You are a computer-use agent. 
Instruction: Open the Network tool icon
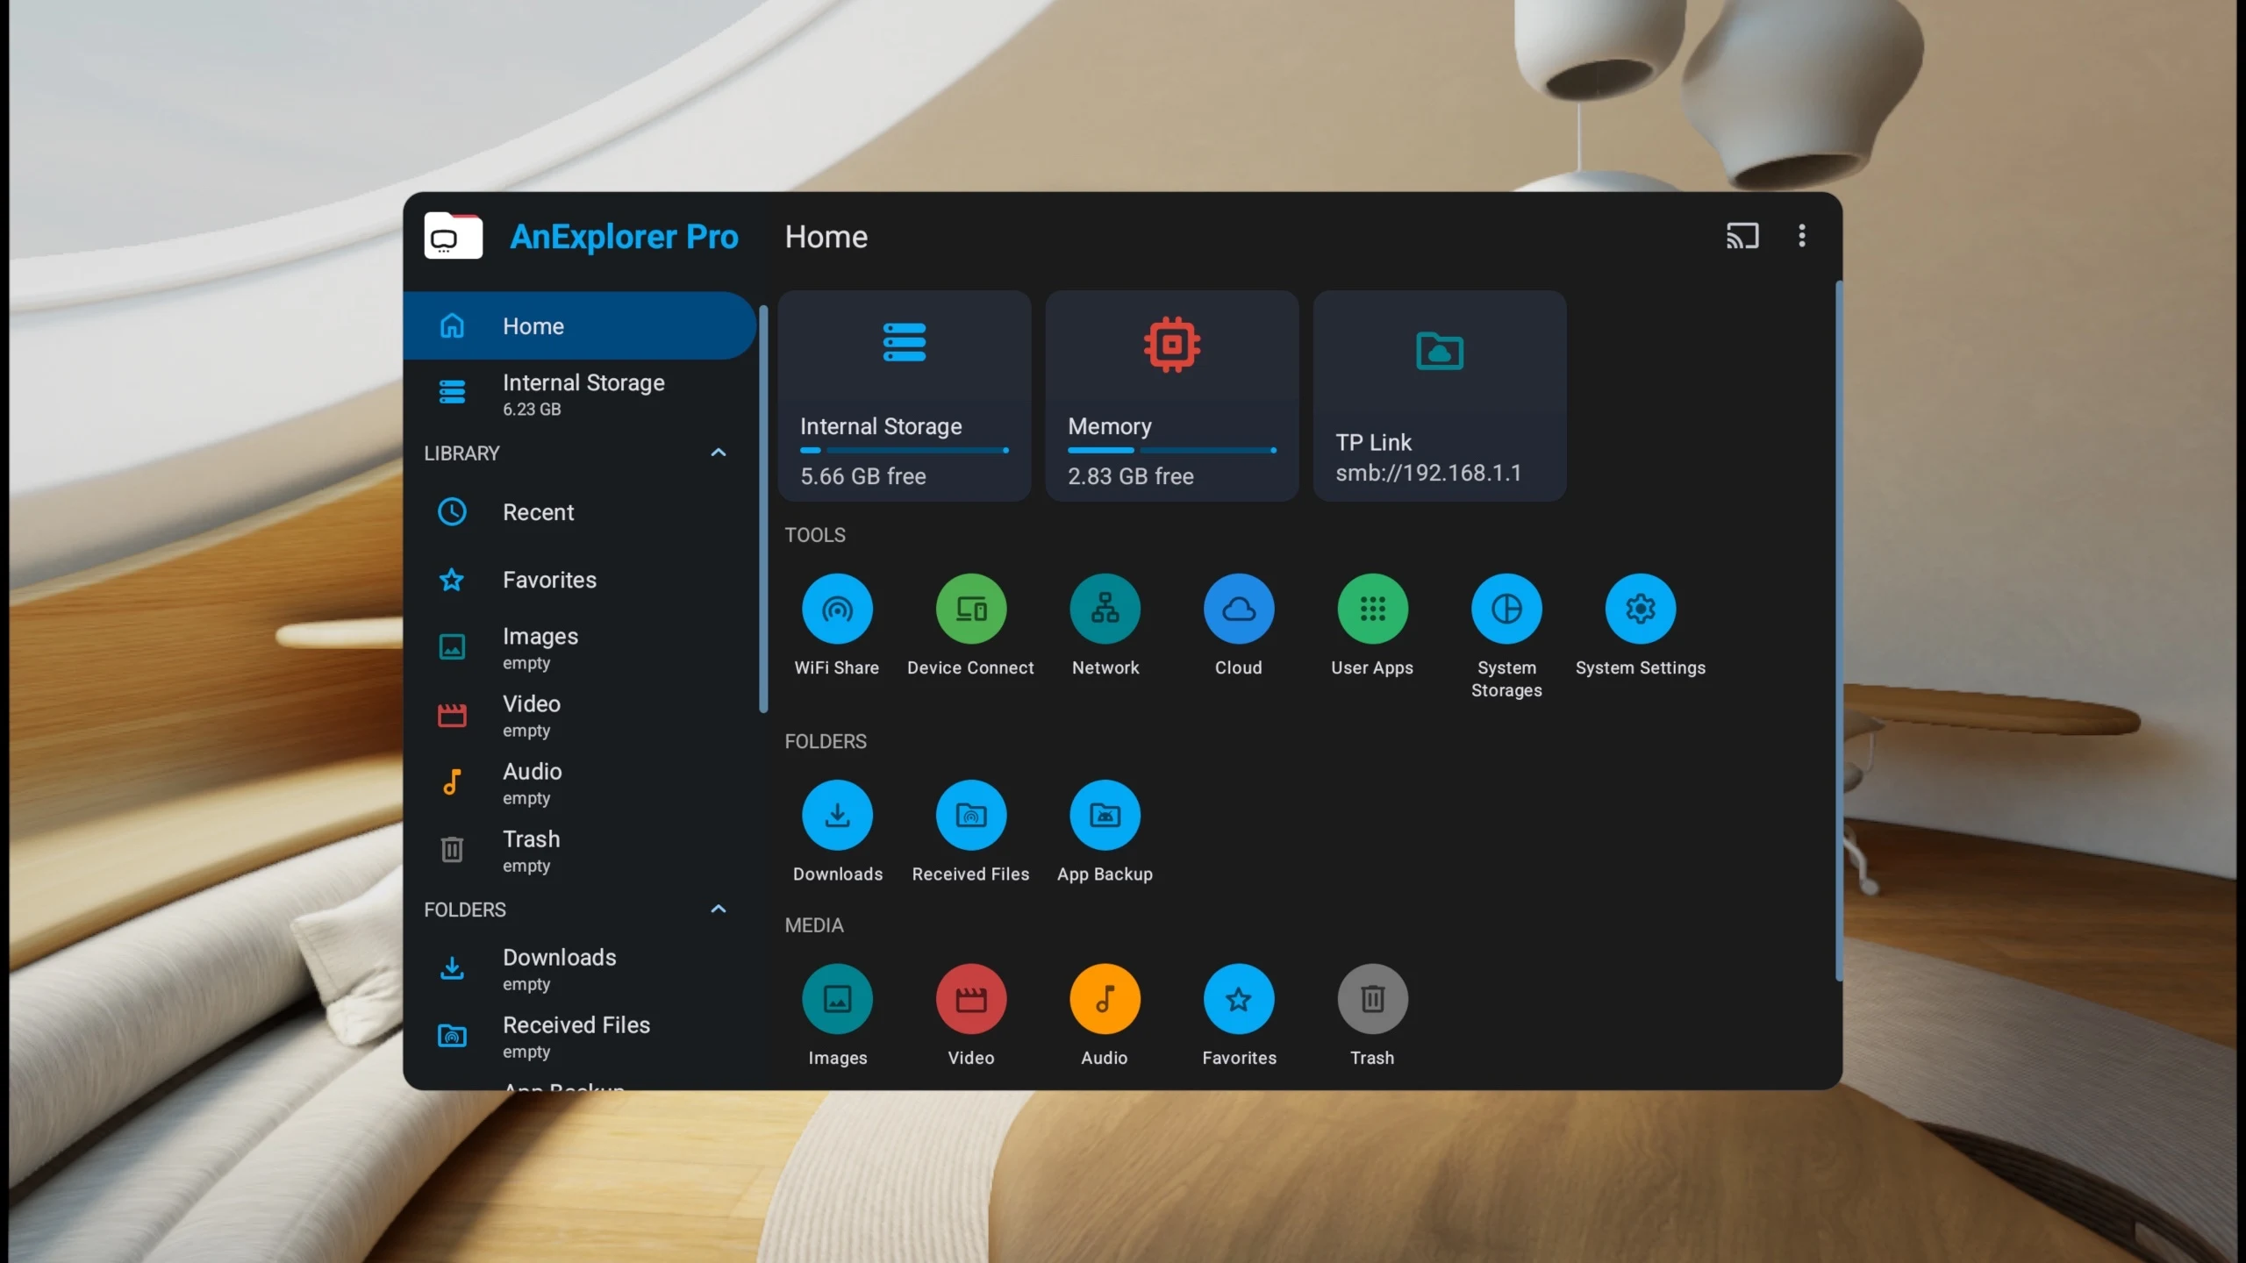pos(1105,609)
